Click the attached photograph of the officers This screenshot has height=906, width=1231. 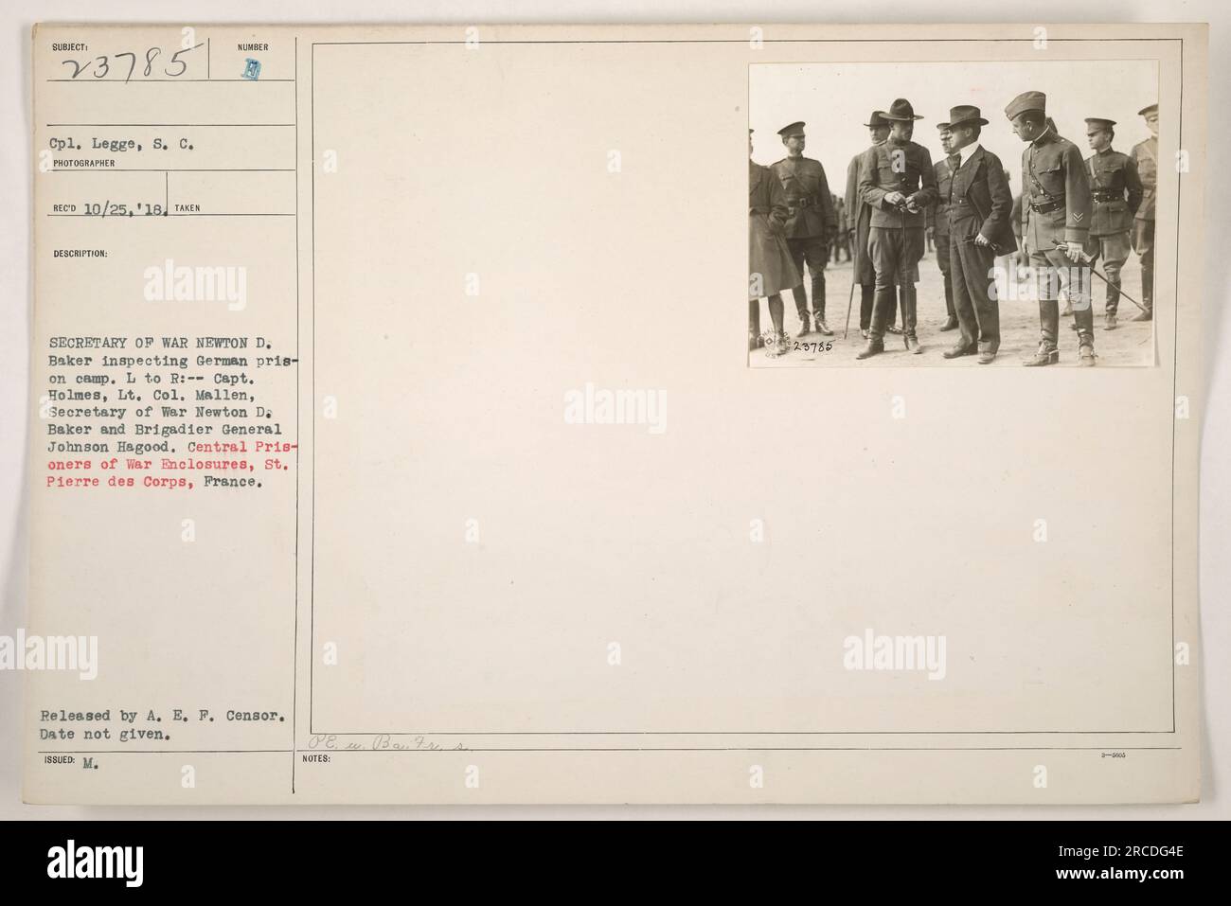(953, 215)
